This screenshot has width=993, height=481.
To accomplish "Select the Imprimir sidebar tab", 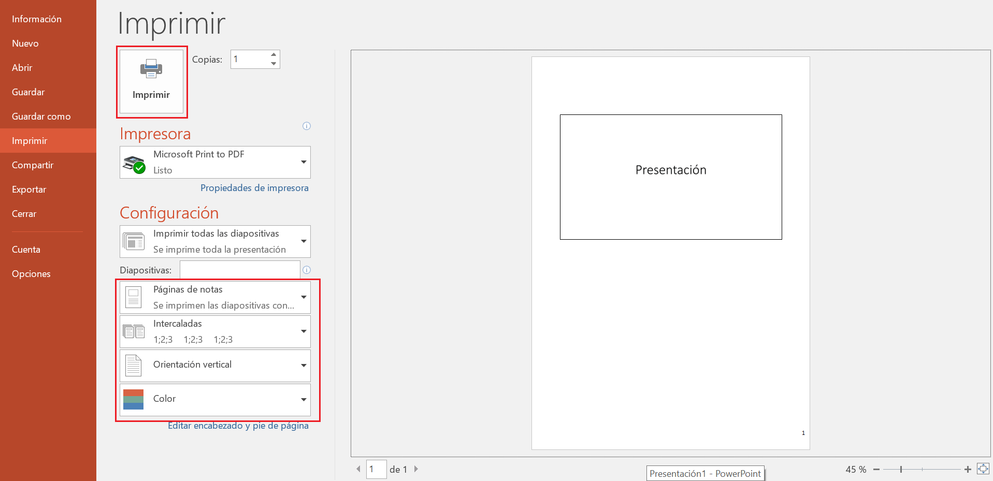I will [48, 141].
